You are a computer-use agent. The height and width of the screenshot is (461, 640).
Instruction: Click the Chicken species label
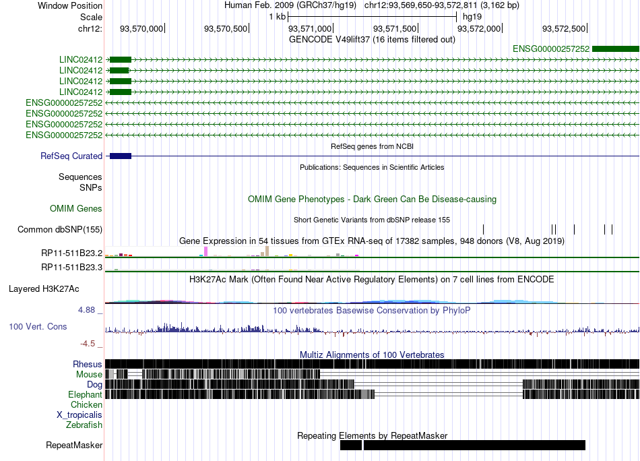[86, 404]
